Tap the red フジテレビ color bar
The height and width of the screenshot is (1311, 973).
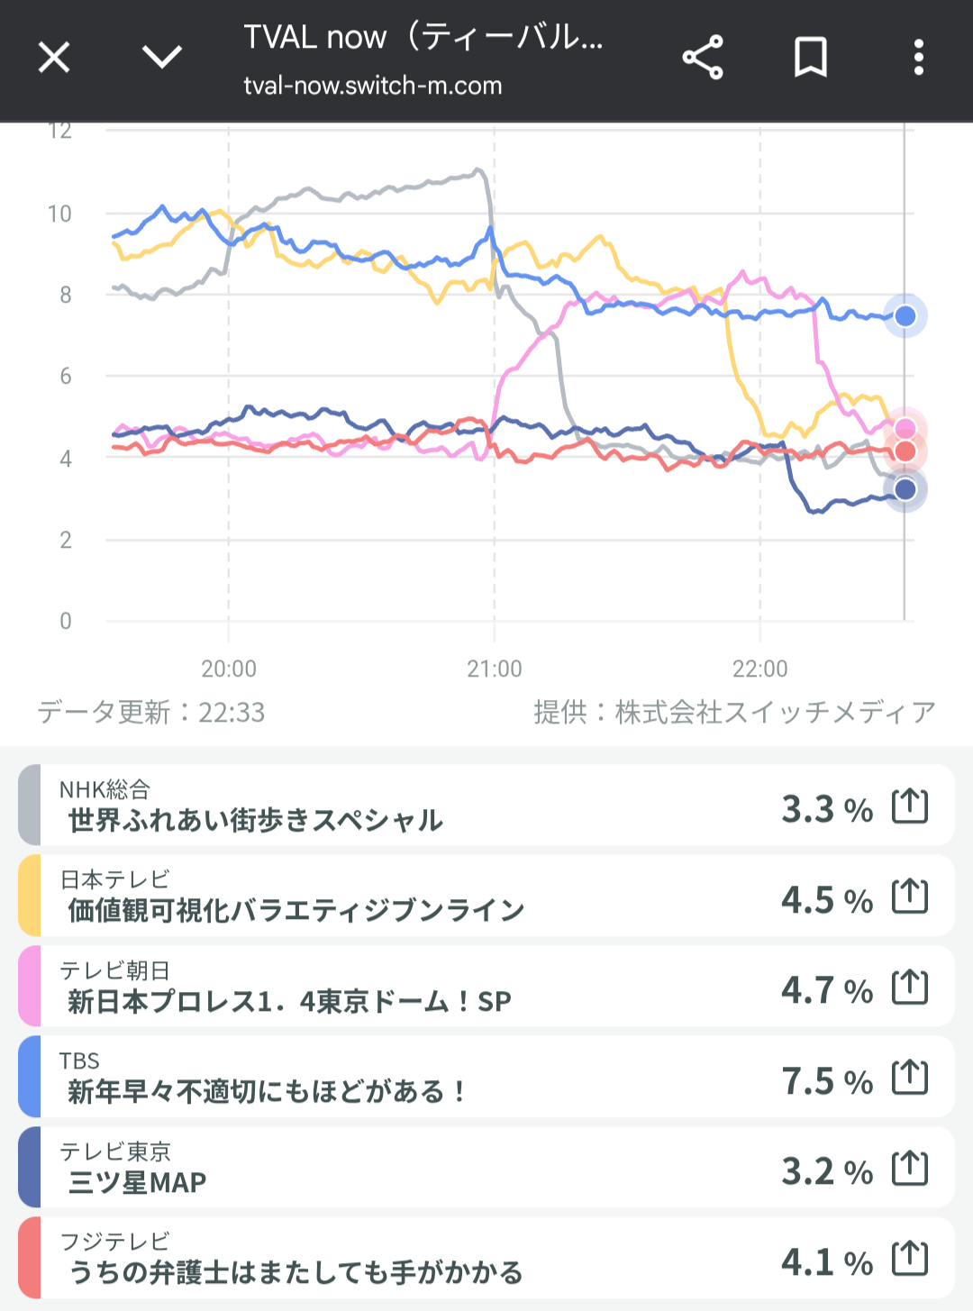click(x=30, y=1259)
